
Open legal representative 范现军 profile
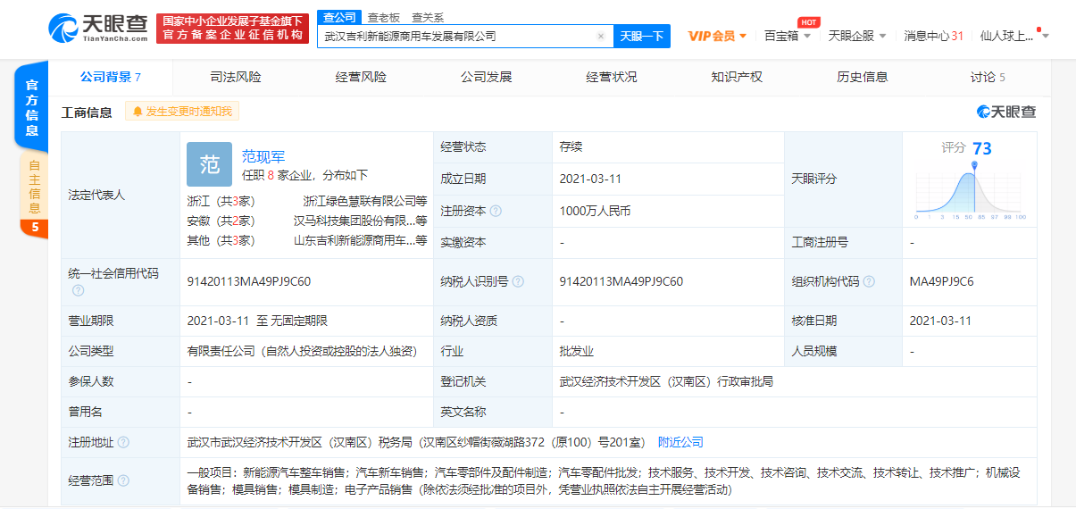click(263, 156)
